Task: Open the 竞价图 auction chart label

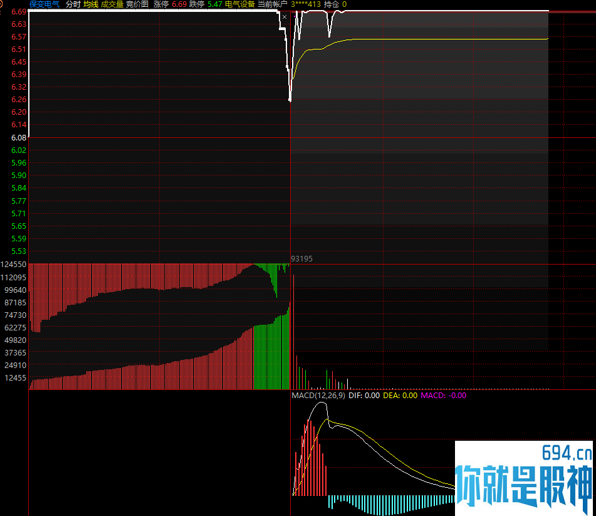Action: (137, 4)
